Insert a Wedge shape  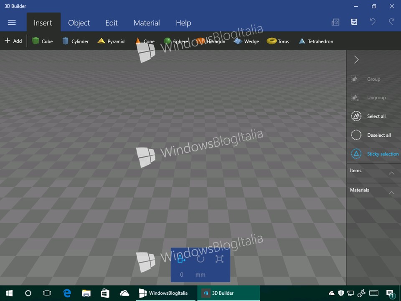pyautogui.click(x=246, y=41)
